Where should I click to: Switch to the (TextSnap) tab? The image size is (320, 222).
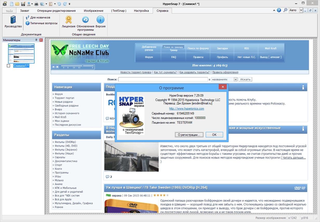click(119, 11)
